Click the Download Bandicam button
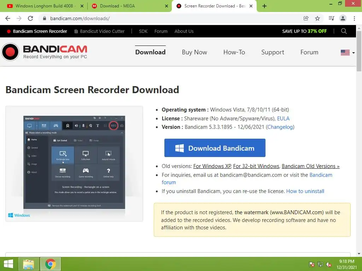The image size is (362, 271). coord(215,148)
